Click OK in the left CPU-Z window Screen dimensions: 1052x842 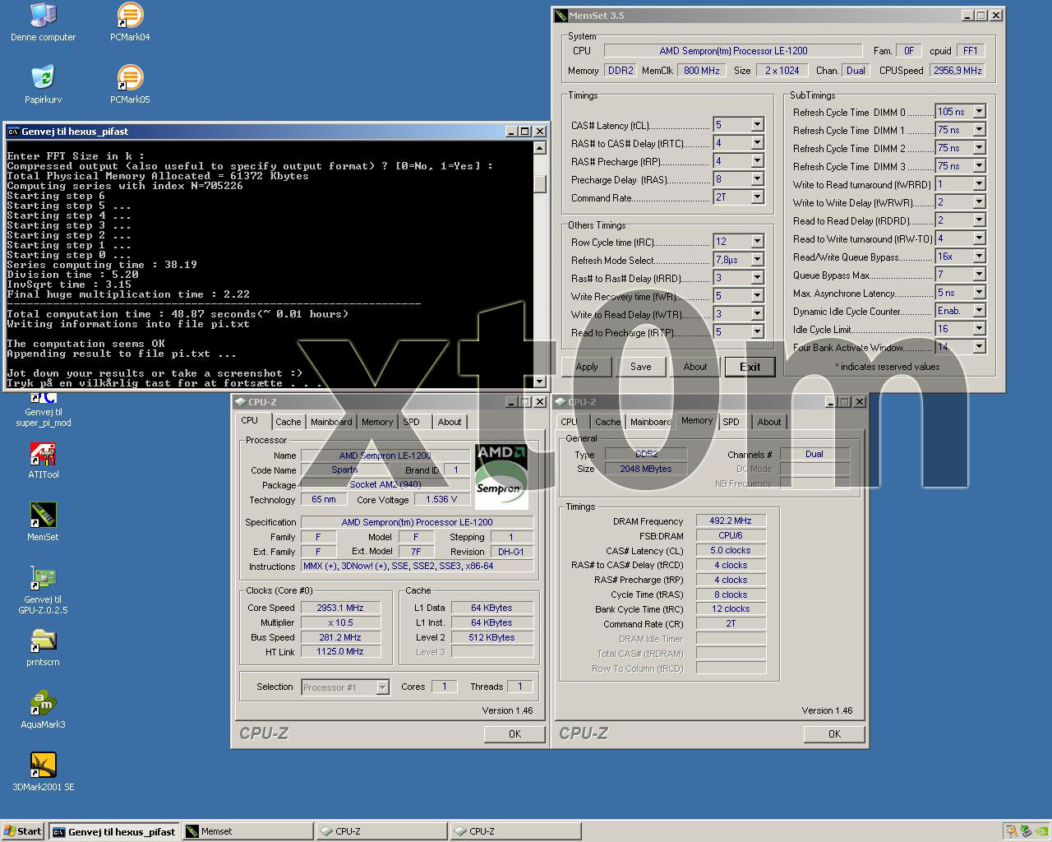click(x=514, y=734)
